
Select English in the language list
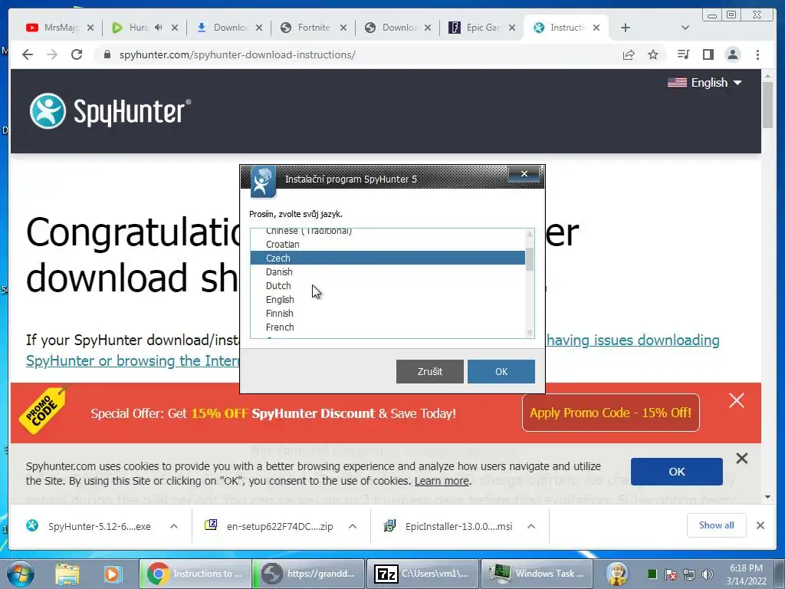[387, 300]
